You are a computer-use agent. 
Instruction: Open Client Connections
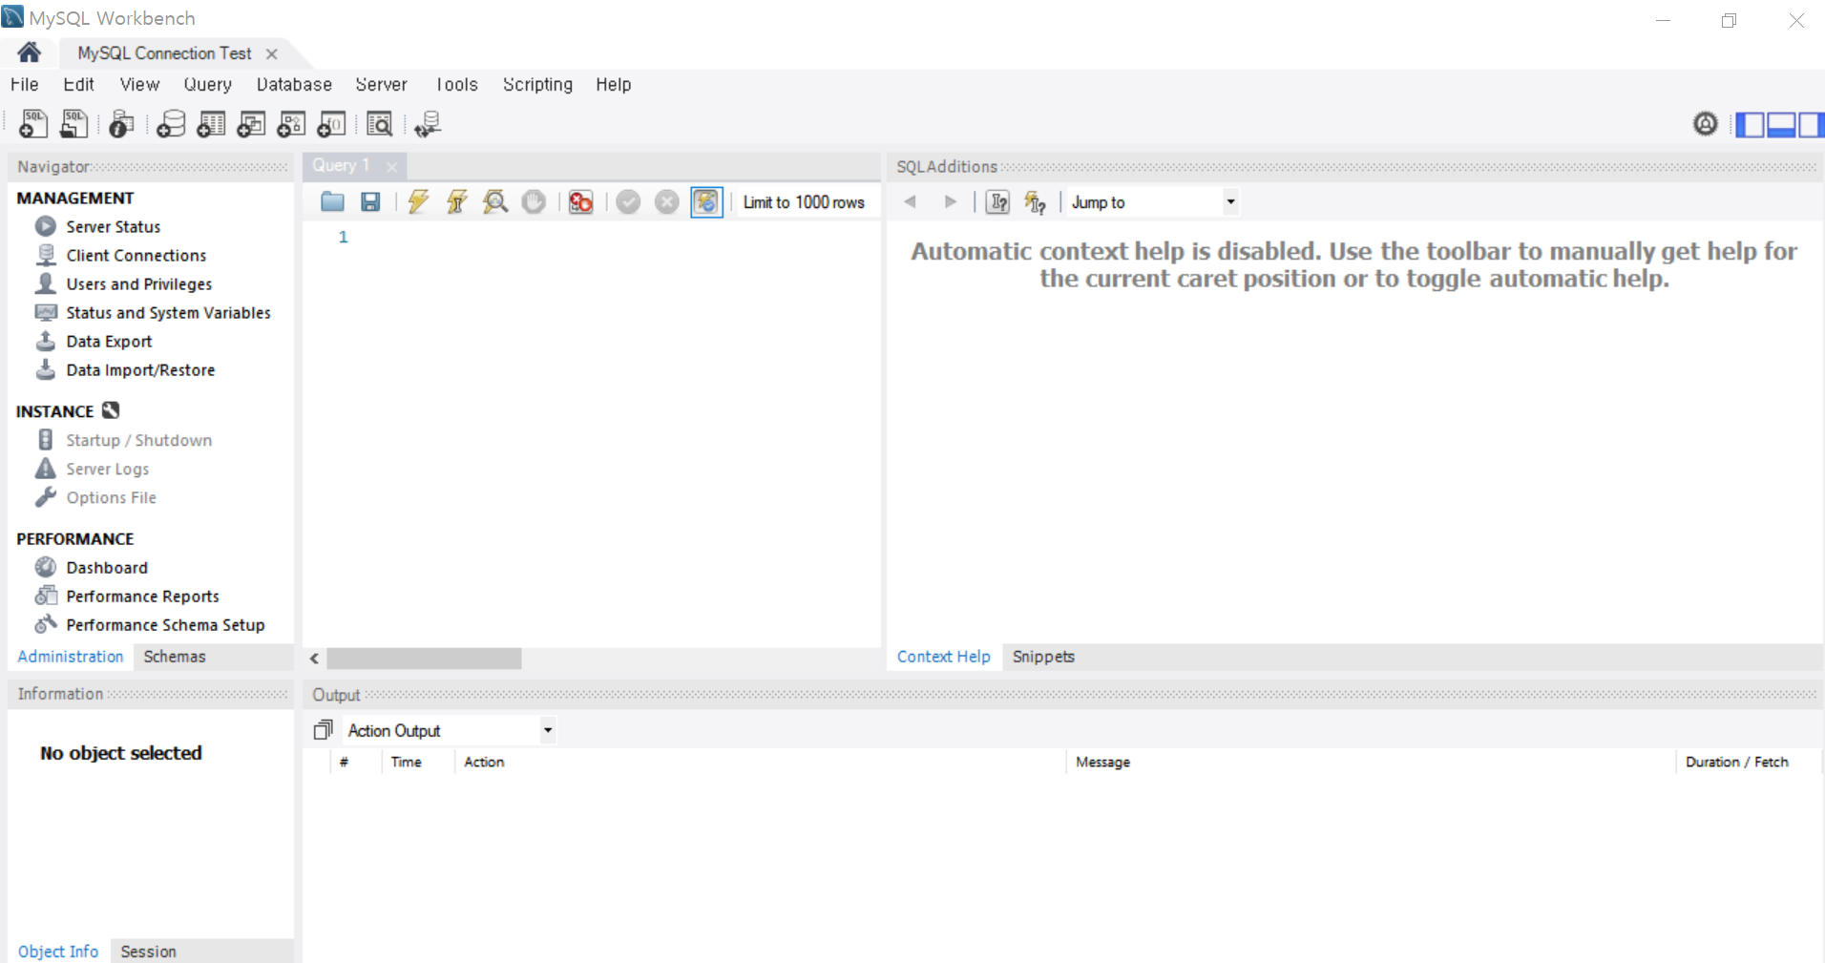click(x=136, y=255)
